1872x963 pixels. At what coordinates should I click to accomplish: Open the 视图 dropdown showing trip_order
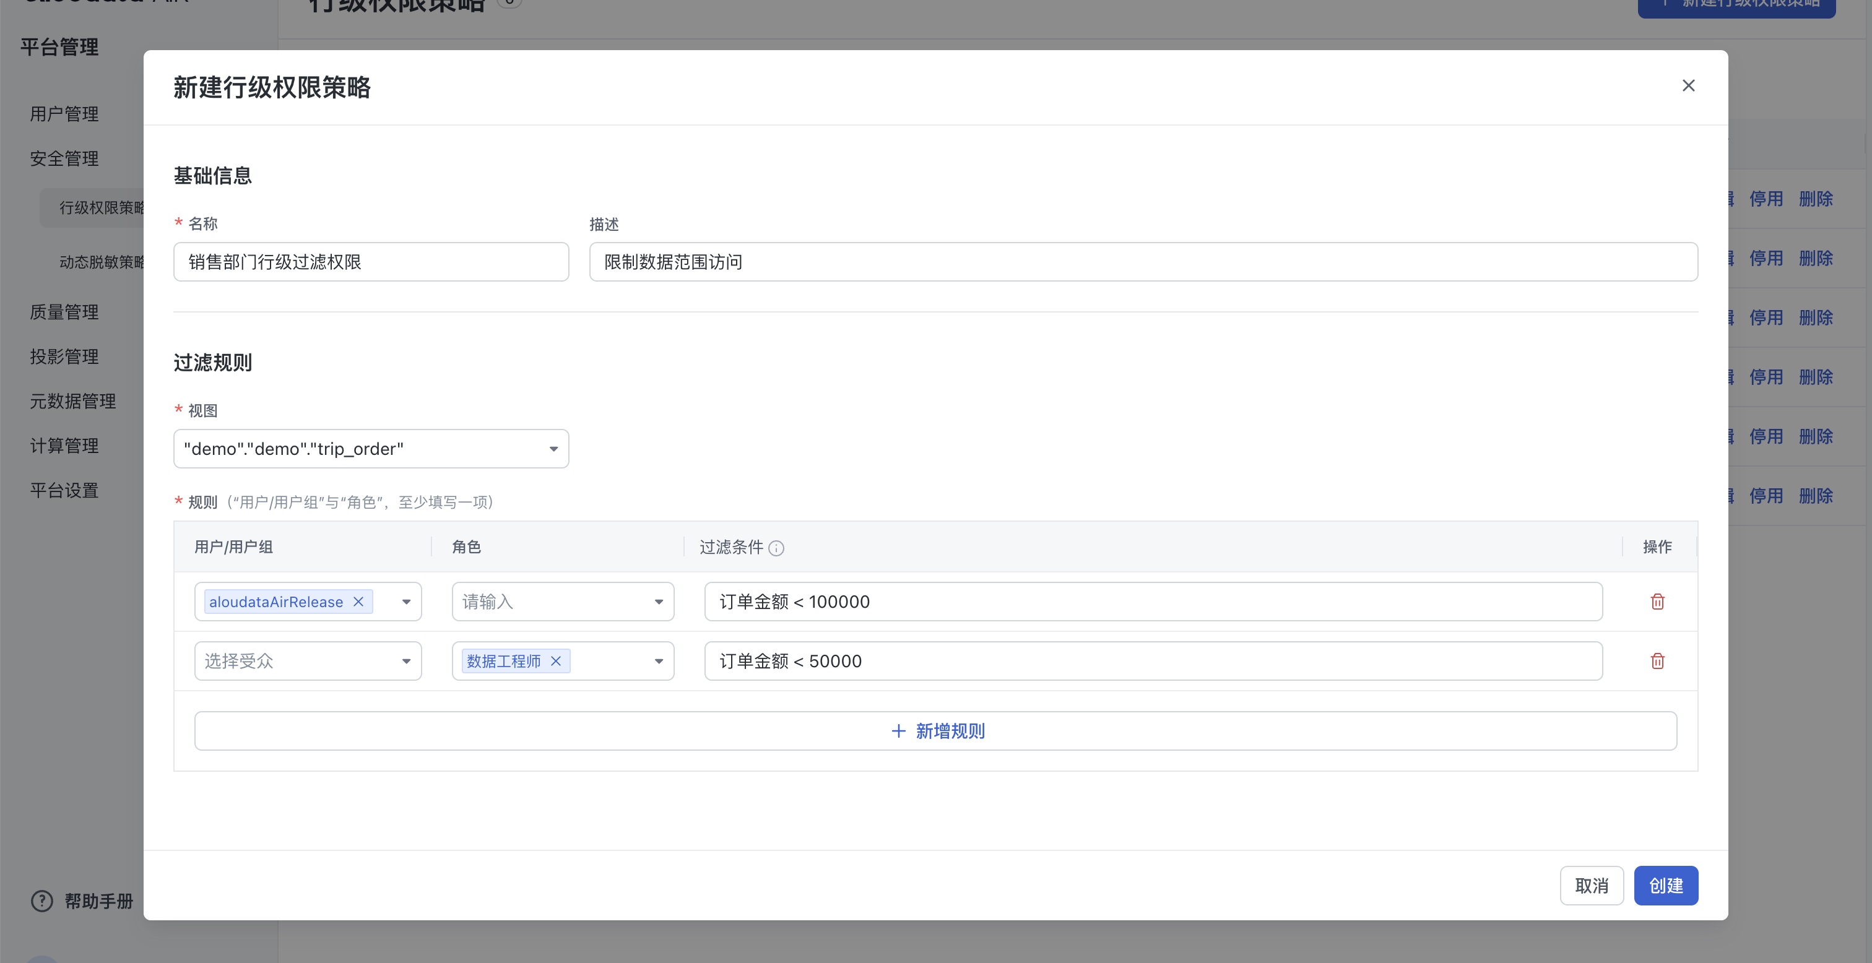(x=371, y=449)
